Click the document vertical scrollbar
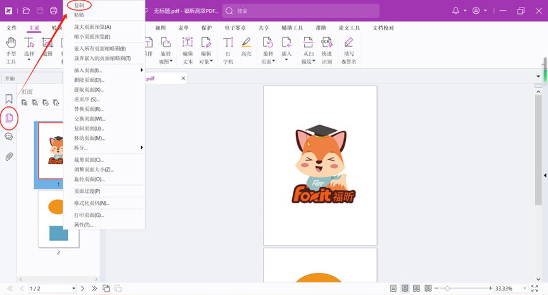 [538, 150]
